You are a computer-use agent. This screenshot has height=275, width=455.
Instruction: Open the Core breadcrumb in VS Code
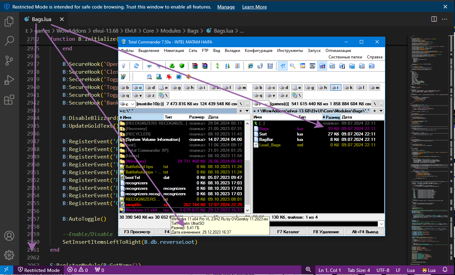pyautogui.click(x=148, y=31)
